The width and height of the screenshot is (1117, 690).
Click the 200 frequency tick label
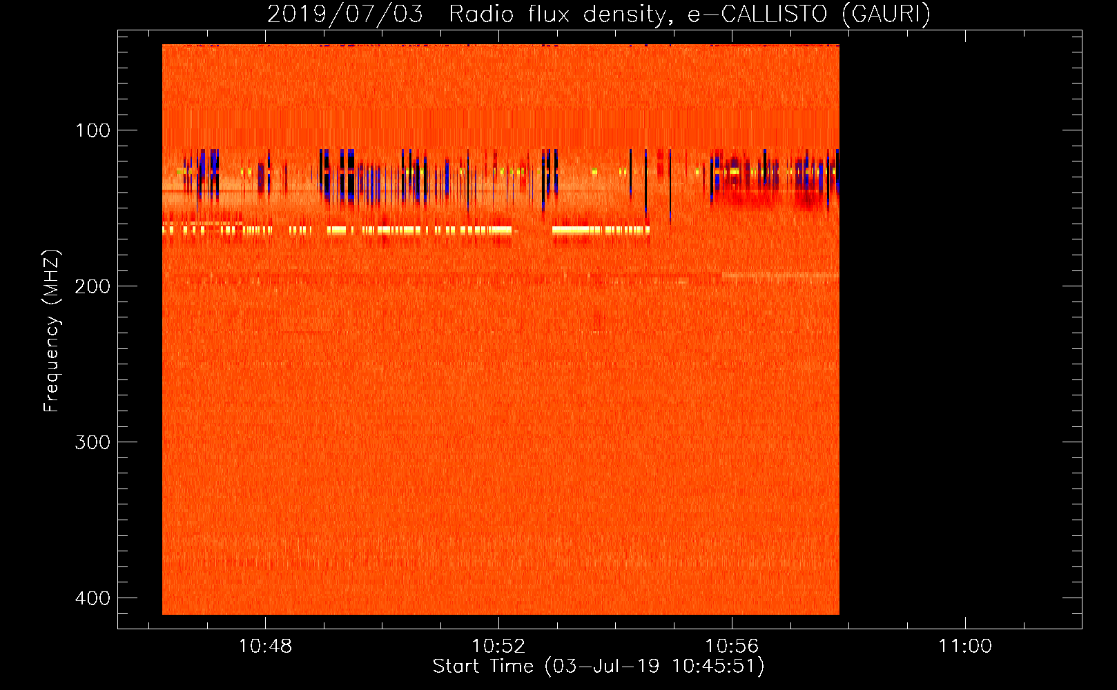point(93,286)
